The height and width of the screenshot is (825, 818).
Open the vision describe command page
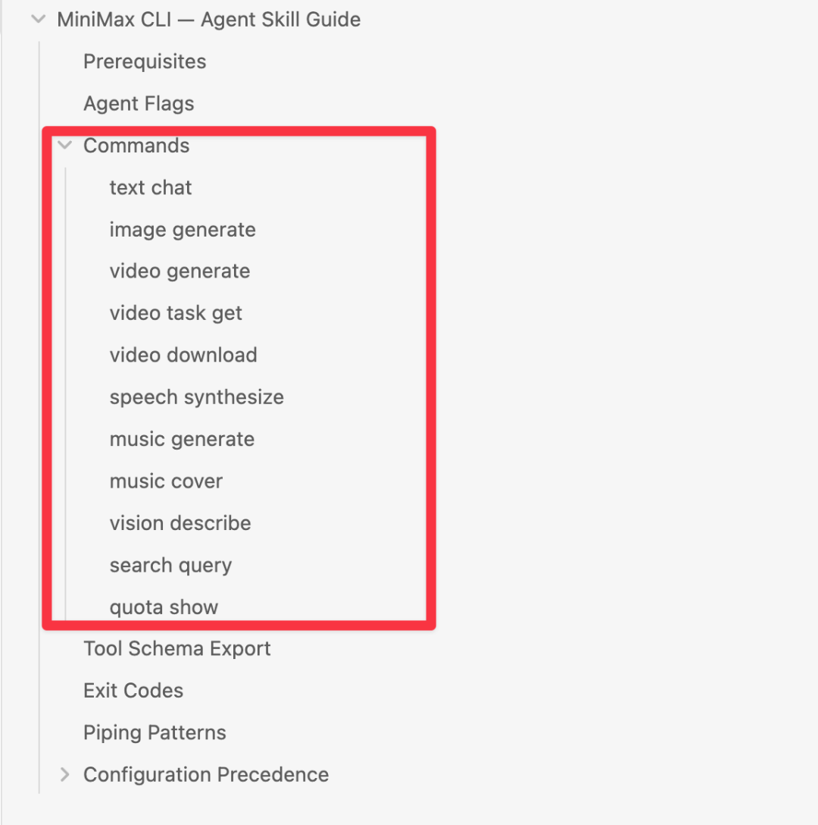coord(180,522)
